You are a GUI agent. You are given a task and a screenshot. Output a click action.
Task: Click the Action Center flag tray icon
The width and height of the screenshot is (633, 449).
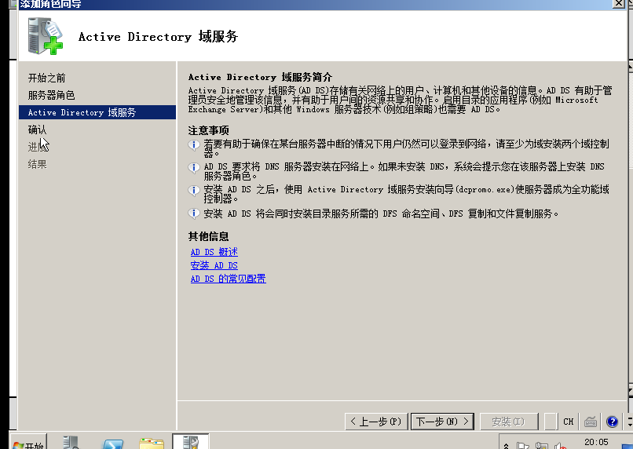(x=523, y=446)
